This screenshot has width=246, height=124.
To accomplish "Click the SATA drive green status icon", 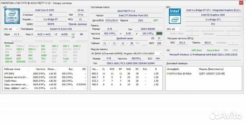I will point(168,73).
